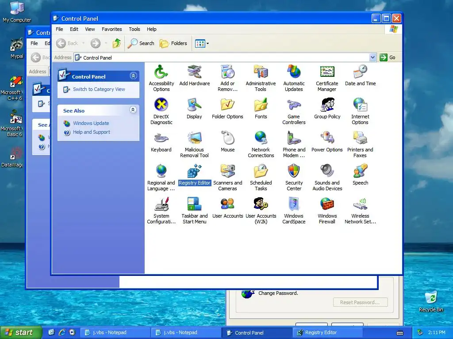Screen dimensions: 453x339
Task: Open Windows CardSpace applet
Action: (x=294, y=211)
